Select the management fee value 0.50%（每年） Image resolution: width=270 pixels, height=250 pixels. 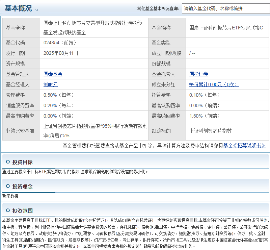59,95
